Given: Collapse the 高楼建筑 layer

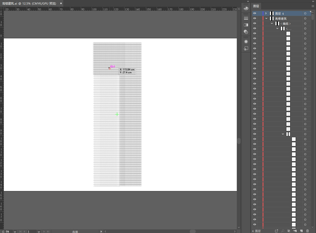Looking at the screenshot, I should pos(266,18).
